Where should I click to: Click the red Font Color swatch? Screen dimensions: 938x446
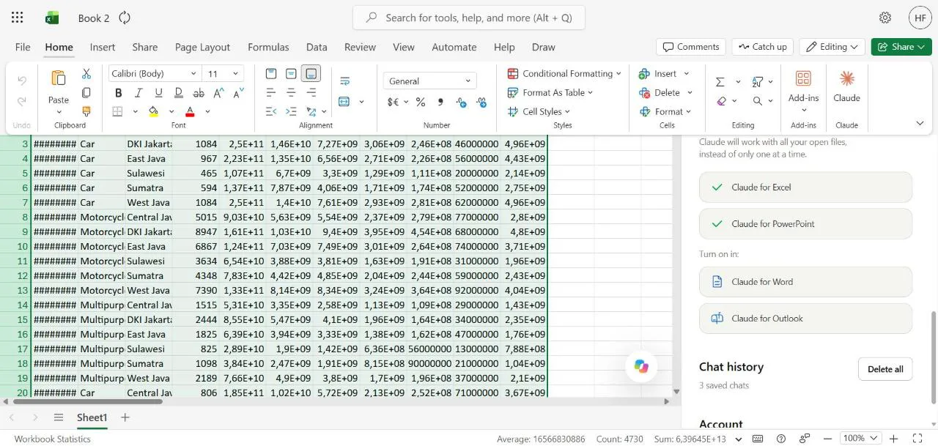point(190,111)
